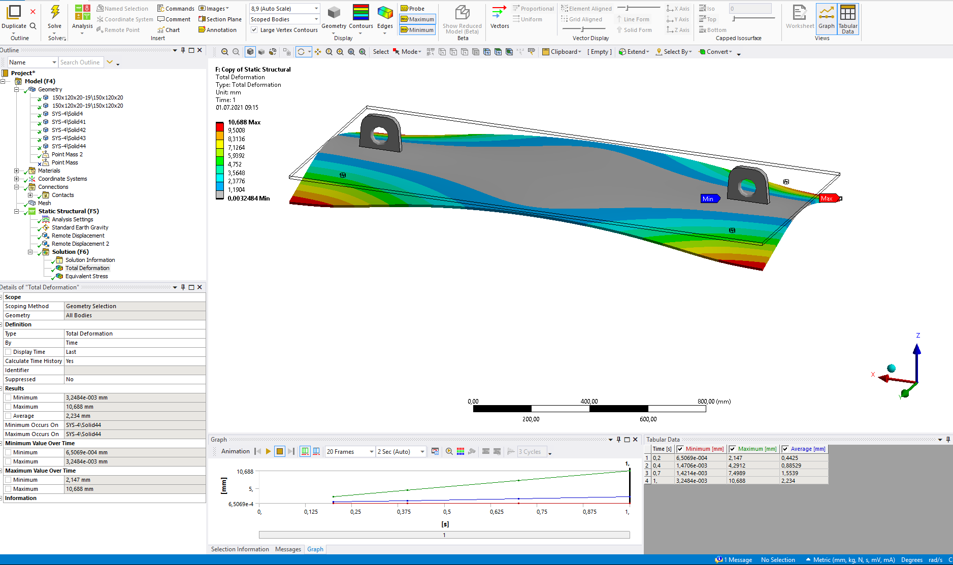Screen dimensions: 953x565
Task: Open the selection Mode menu
Action: [x=407, y=52]
